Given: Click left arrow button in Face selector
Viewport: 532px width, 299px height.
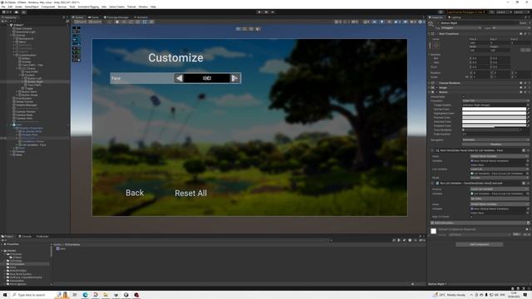Looking at the screenshot, I should click(x=180, y=78).
